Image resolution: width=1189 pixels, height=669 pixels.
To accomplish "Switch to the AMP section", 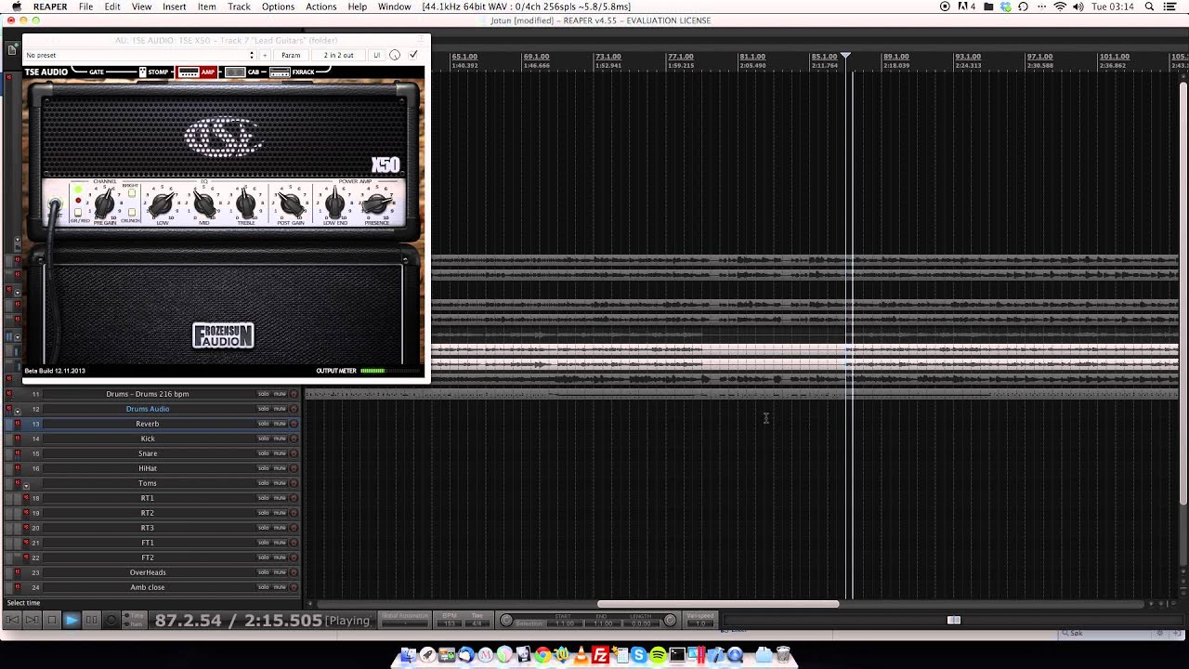I will coord(197,72).
